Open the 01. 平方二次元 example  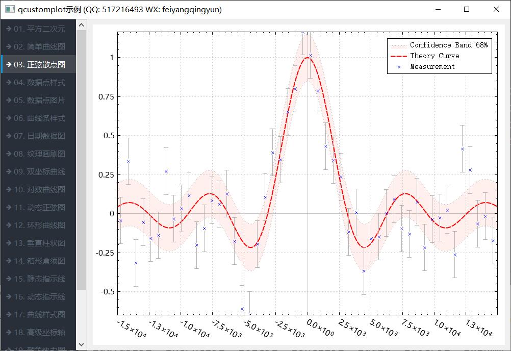[x=39, y=29]
